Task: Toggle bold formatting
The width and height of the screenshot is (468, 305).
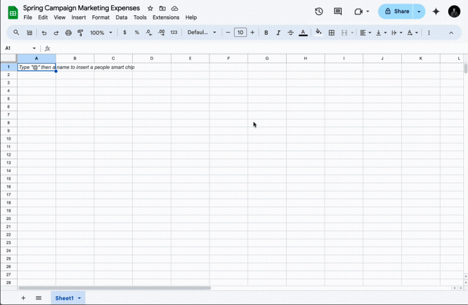Action: click(x=266, y=33)
